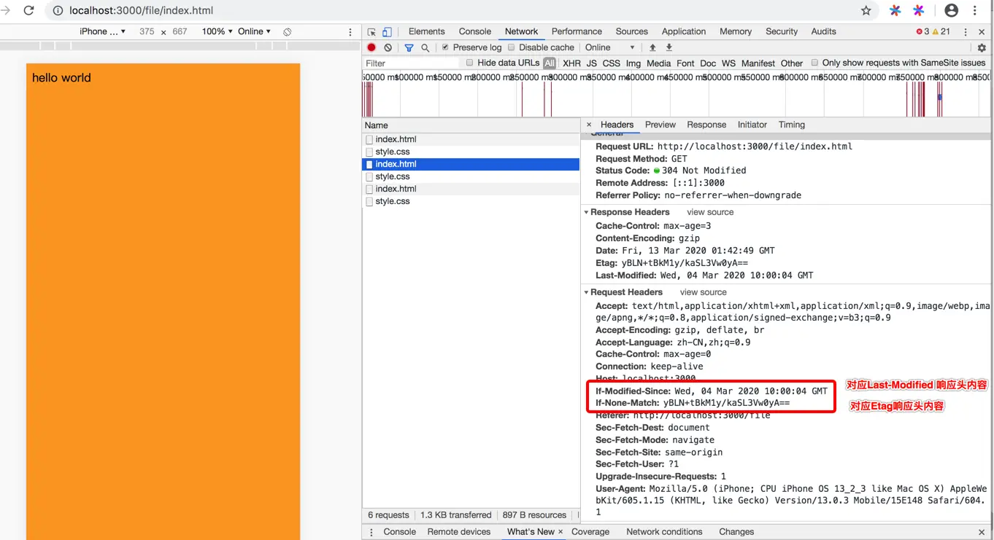Screen dimensions: 994x540
Task: Click the Filter text input
Action: pos(412,63)
